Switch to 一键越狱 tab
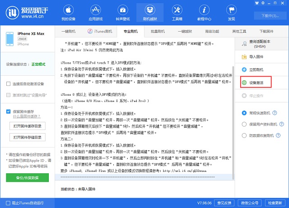 coord(185,31)
